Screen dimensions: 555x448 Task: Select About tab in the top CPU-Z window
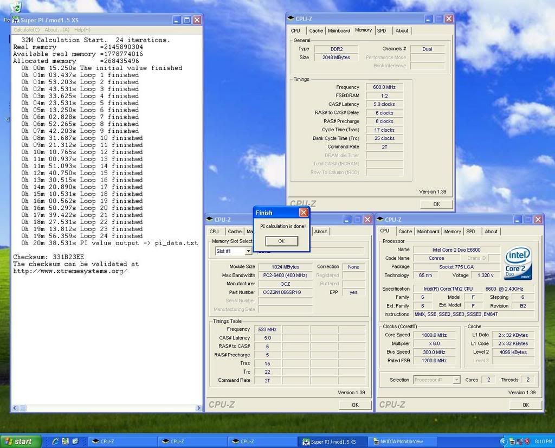click(x=402, y=31)
